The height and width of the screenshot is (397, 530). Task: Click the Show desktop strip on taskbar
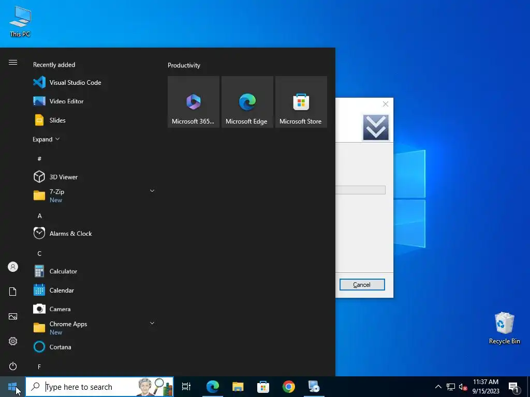pyautogui.click(x=528, y=387)
